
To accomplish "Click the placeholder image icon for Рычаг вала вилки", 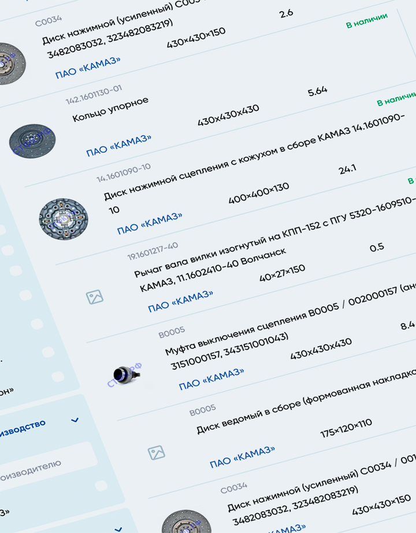I will pyautogui.click(x=94, y=297).
